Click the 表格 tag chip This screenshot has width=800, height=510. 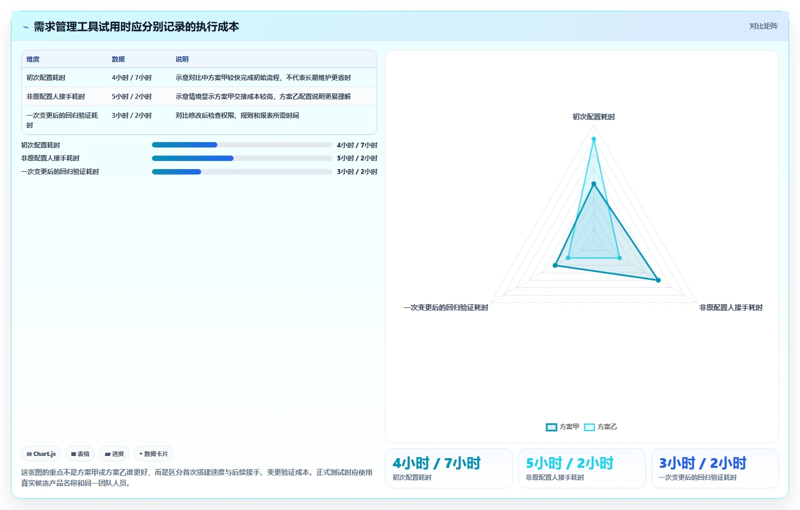coord(81,454)
